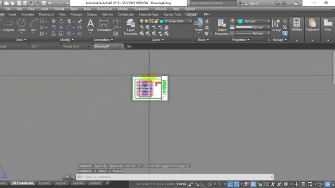Select the Polyline drawing tool
The image size is (335, 188).
coord(8,25)
